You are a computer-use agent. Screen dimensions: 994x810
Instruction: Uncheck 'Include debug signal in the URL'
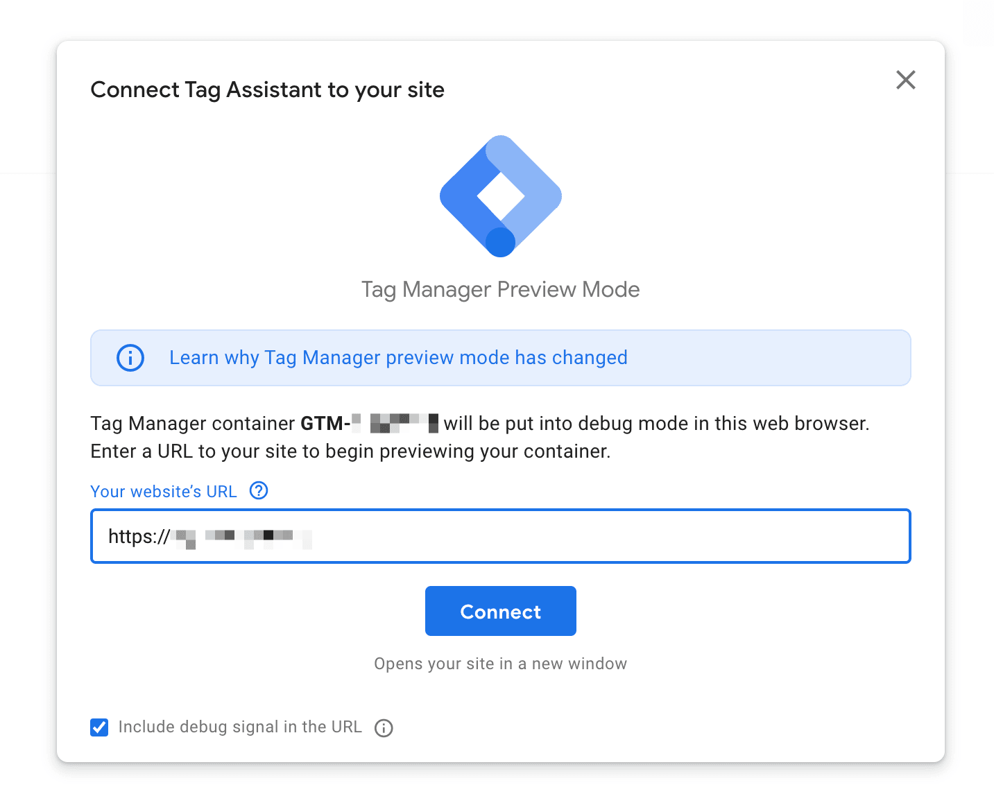99,727
